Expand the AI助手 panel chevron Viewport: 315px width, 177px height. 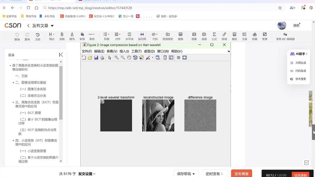coord(307,54)
